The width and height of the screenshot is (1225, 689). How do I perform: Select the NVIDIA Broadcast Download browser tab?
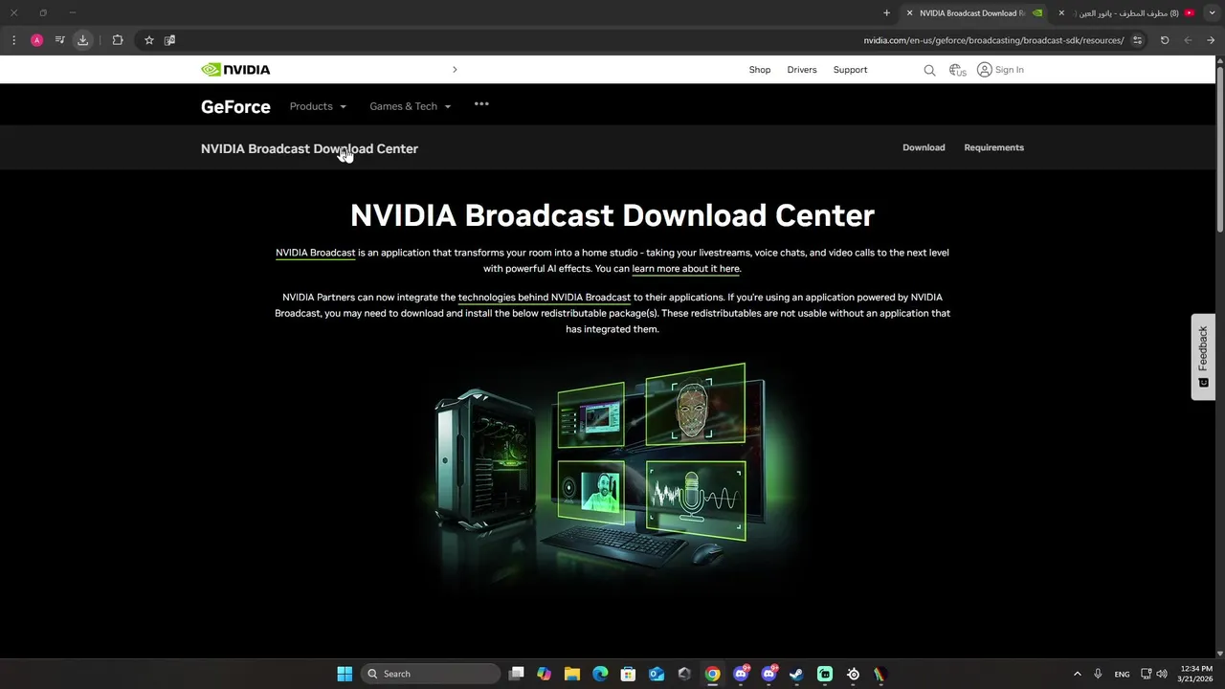click(974, 13)
